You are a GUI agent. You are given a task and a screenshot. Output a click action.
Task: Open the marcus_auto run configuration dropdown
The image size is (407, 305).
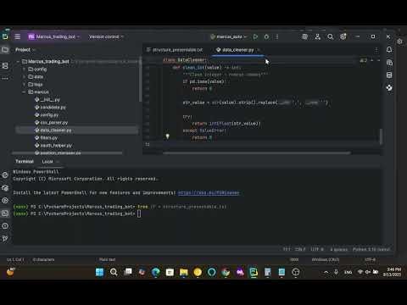pyautogui.click(x=229, y=36)
